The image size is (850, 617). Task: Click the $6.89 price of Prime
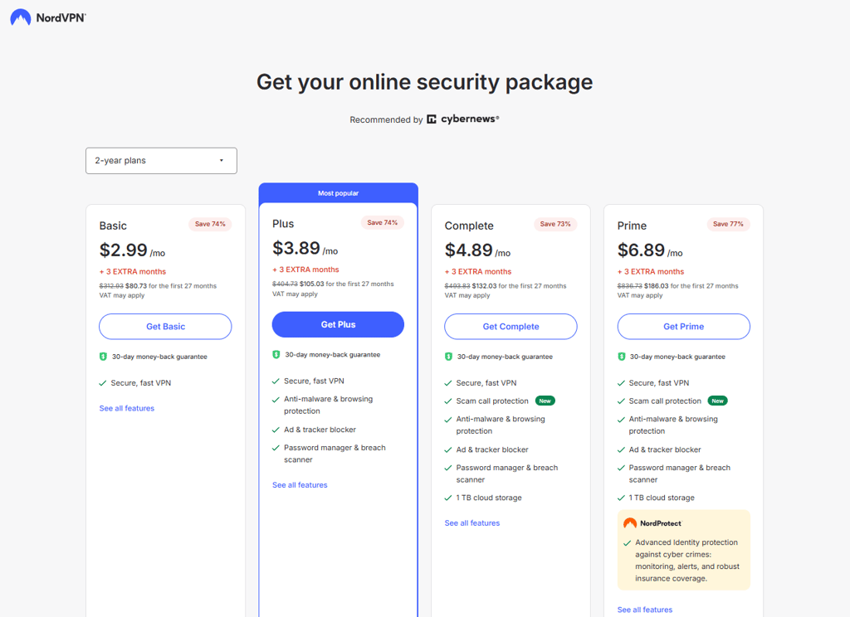point(641,250)
